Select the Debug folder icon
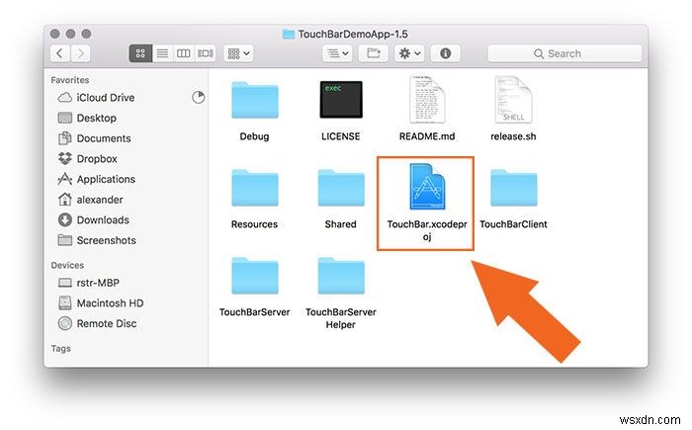692x430 pixels. pyautogui.click(x=255, y=100)
